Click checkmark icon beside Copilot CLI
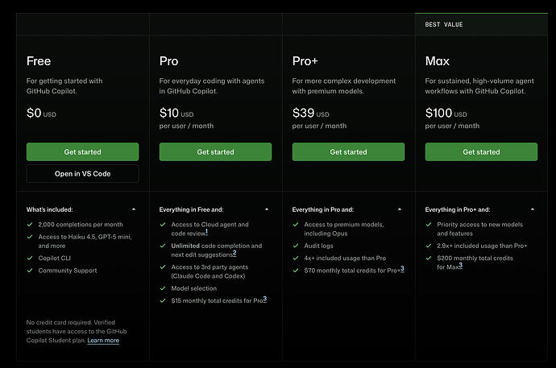The image size is (556, 368). click(30, 258)
